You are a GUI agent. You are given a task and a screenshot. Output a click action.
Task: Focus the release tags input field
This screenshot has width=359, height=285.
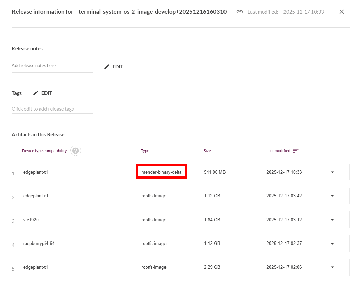(52, 109)
